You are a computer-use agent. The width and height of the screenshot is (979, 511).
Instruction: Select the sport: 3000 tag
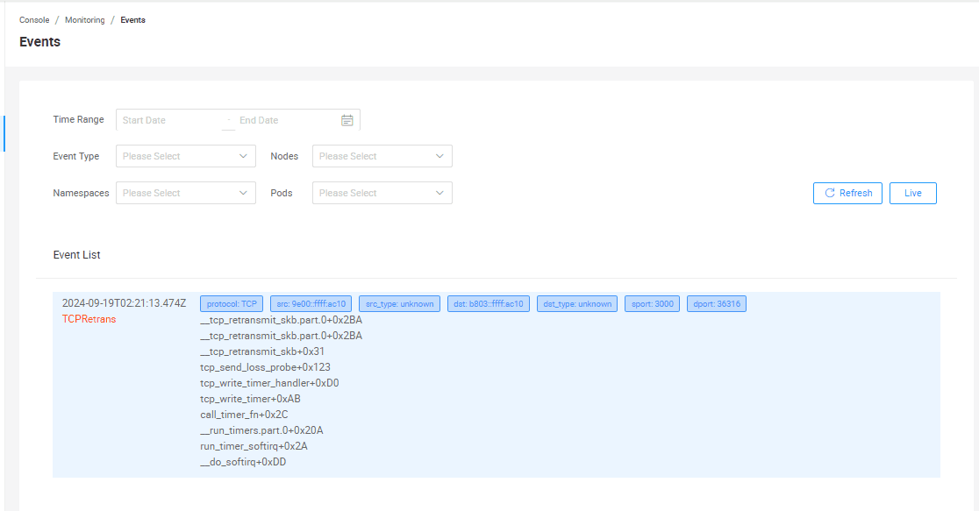pos(652,304)
